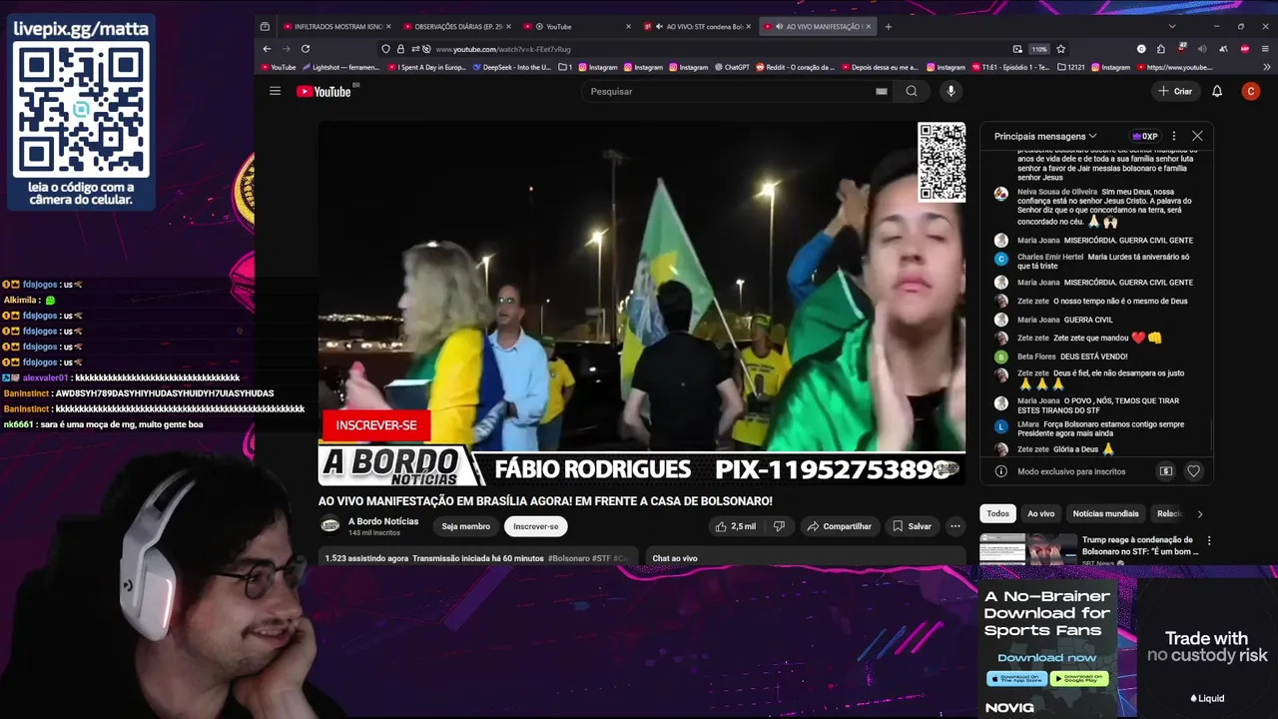
Task: Mute the AO VIVO MANIFESTAÇÃO tab audio
Action: pyautogui.click(x=778, y=27)
